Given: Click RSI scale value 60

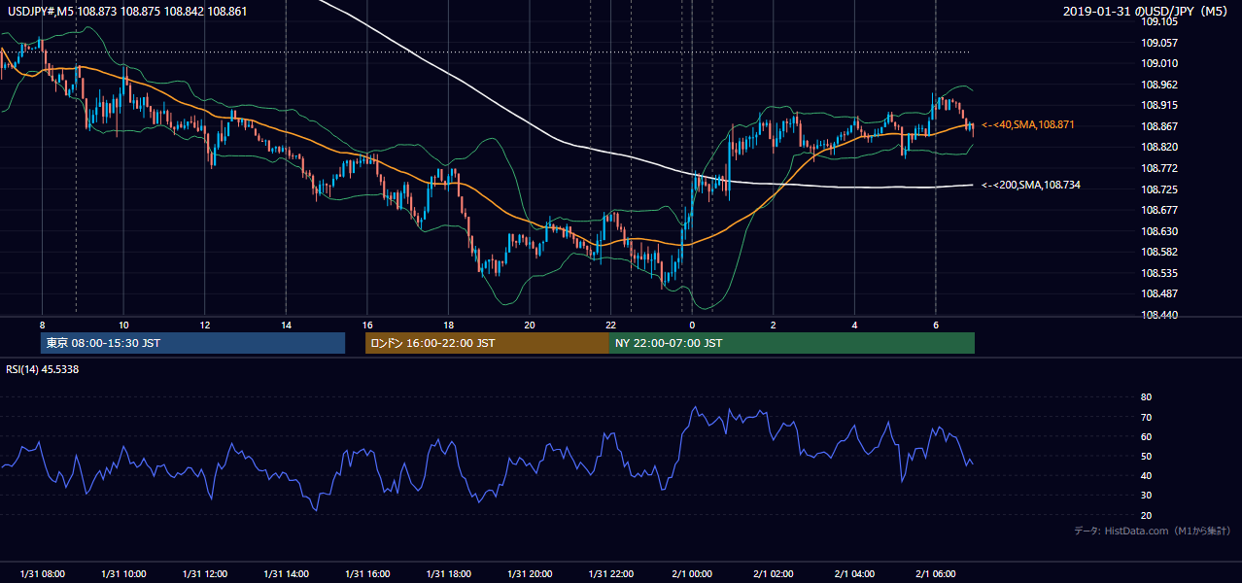Looking at the screenshot, I should coord(1146,436).
